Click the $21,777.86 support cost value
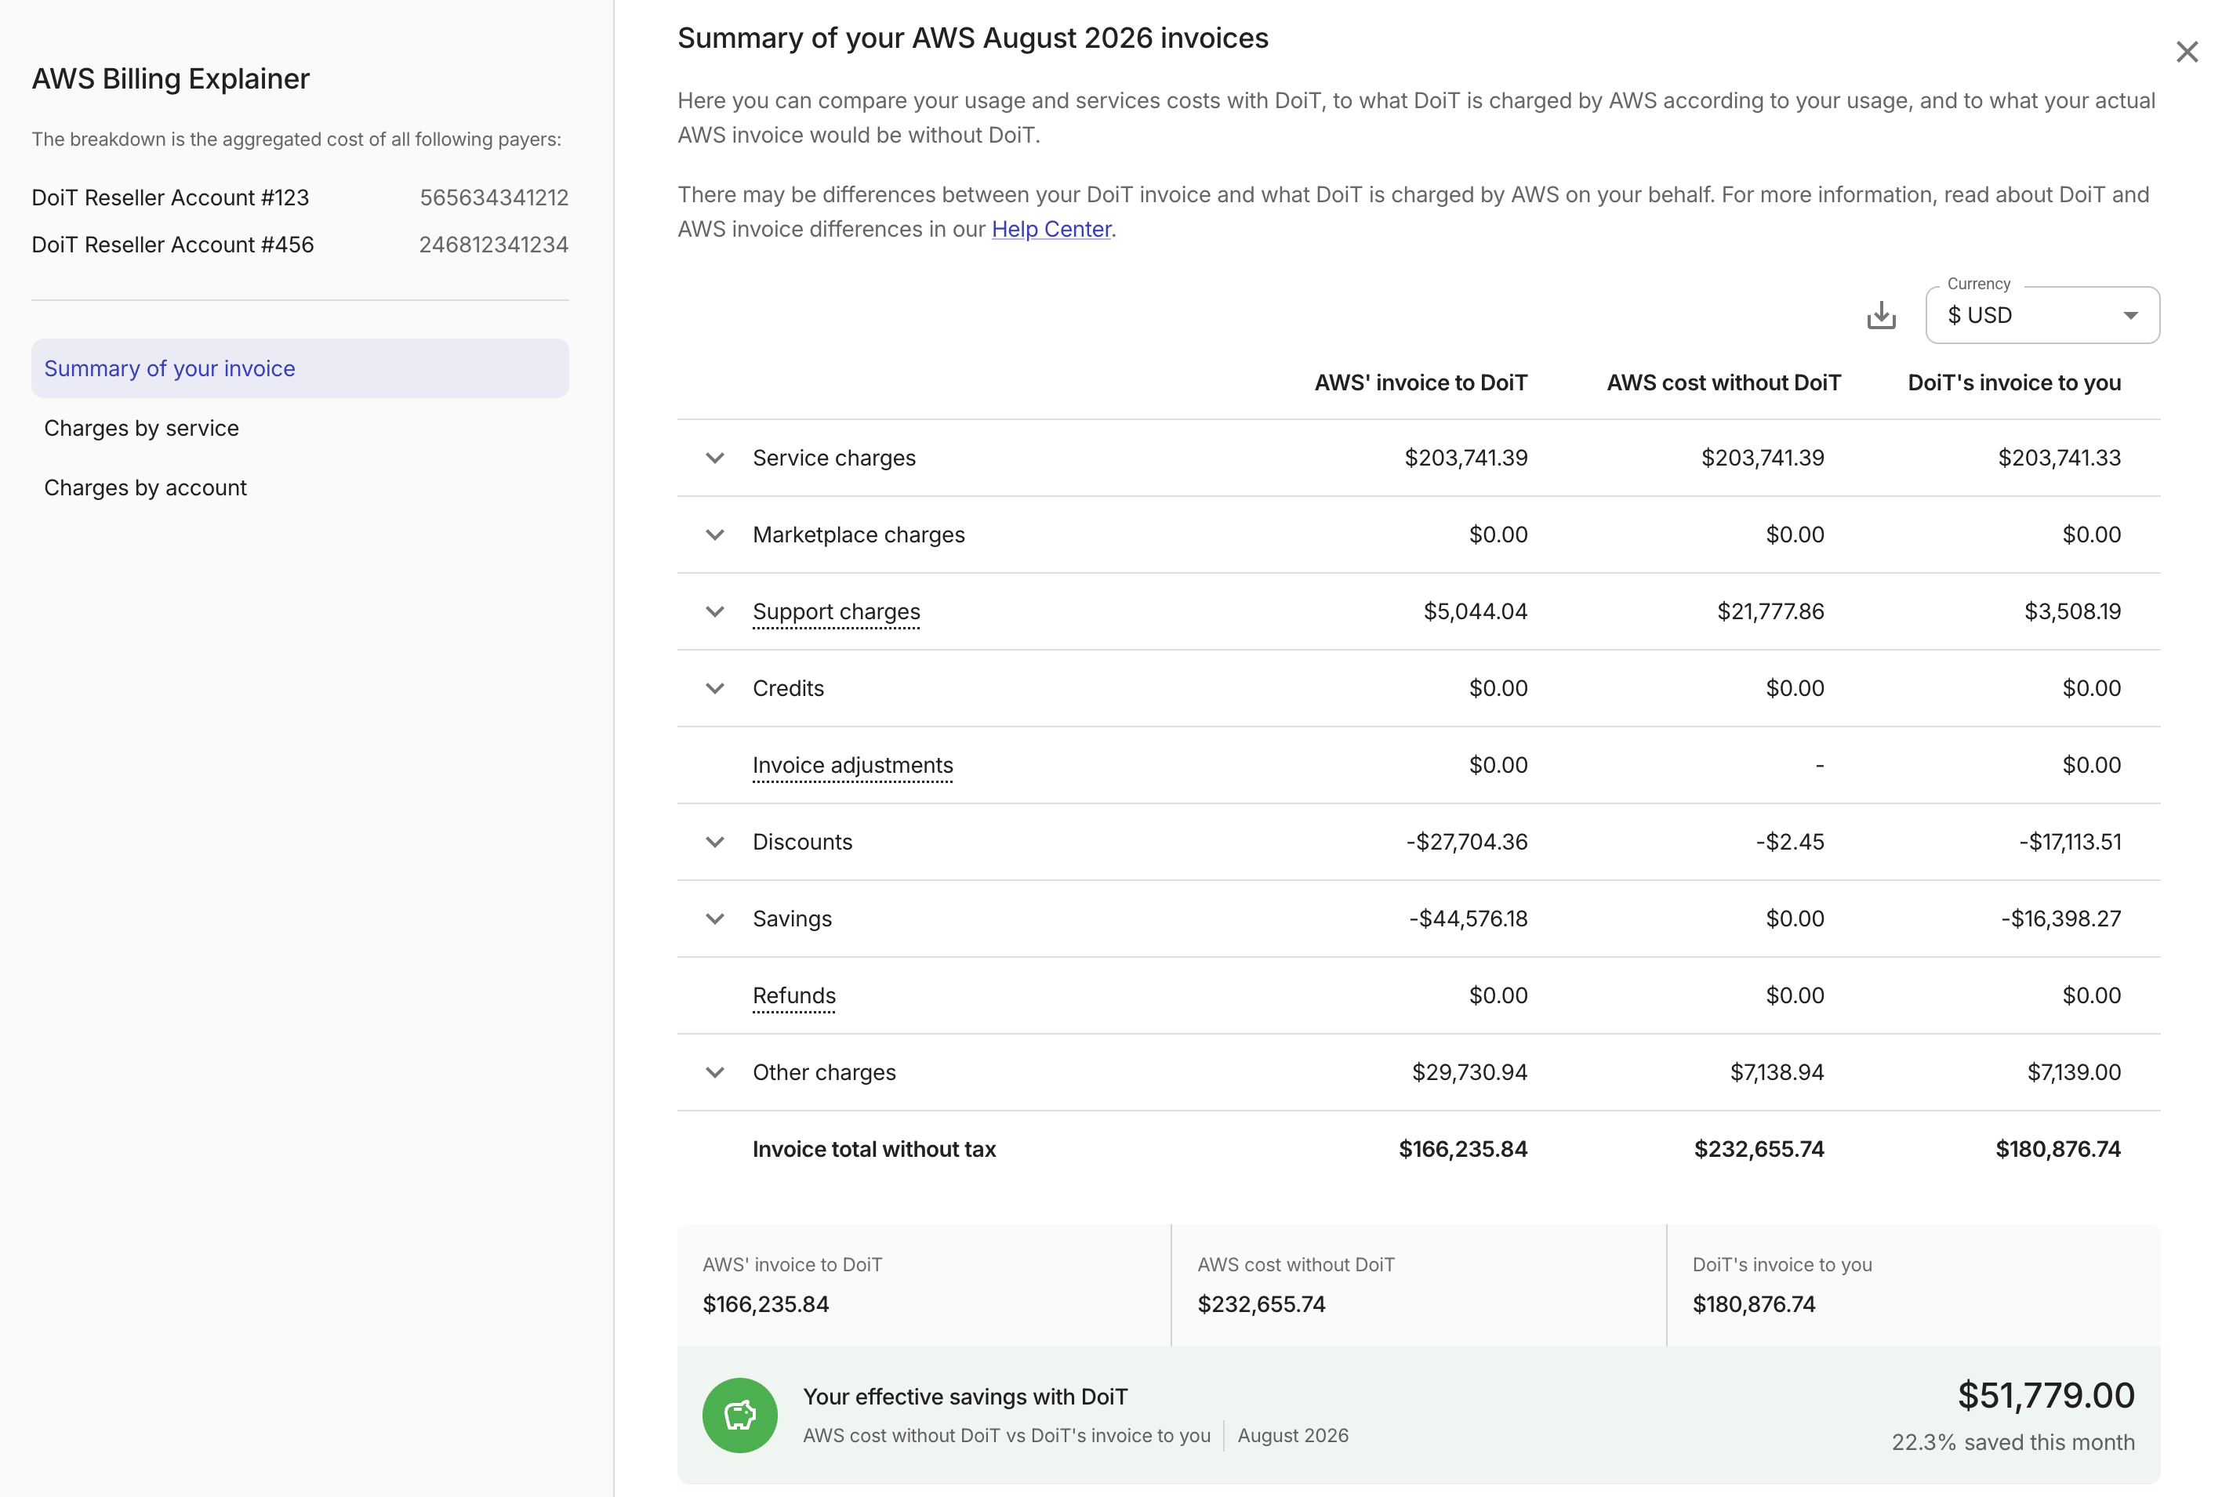 click(1770, 612)
